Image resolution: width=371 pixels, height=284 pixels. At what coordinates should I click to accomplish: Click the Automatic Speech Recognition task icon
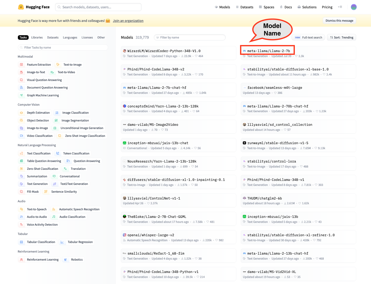54,209
